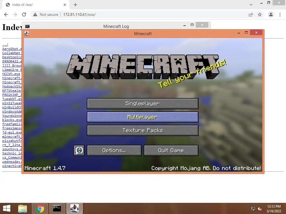Open the Windows Start menu
Image resolution: width=286 pixels, height=214 pixels.
pos(7,208)
